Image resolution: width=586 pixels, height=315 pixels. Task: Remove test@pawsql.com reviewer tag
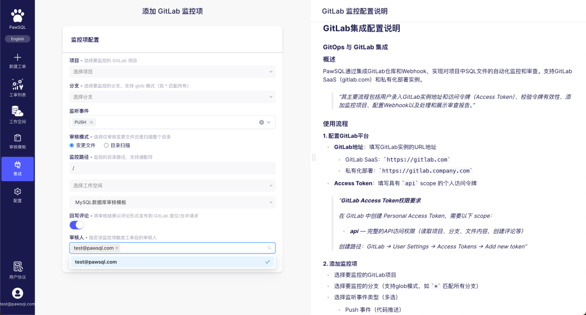(117, 248)
